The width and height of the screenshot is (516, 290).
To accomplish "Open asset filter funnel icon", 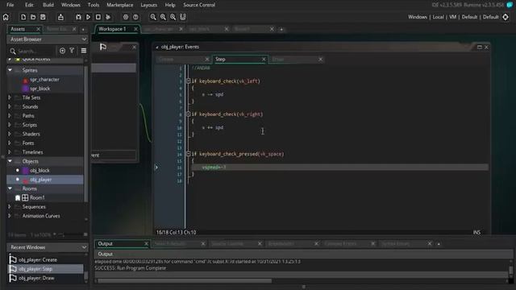I will click(72, 51).
